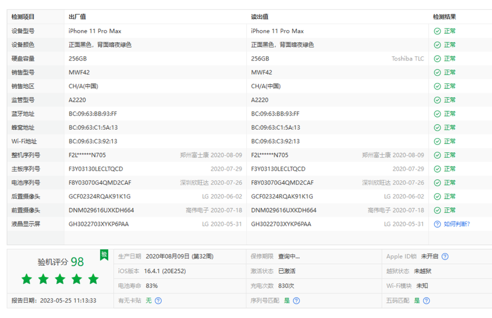
Task: Click 深圳欣旺达 2020-07-26 in read-out column
Action: [x=393, y=183]
